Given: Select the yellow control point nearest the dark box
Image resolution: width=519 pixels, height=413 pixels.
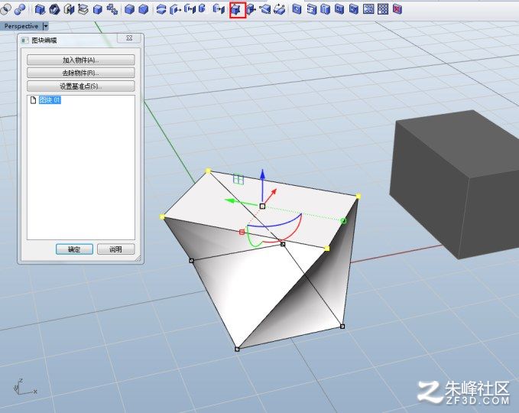Looking at the screenshot, I should click(x=358, y=197).
